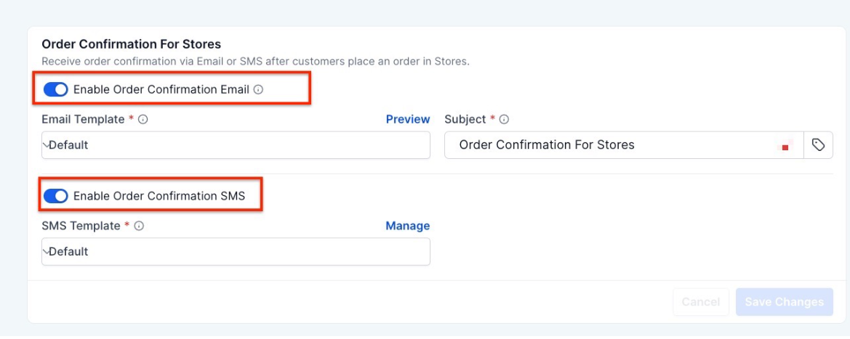This screenshot has height=339, width=850.
Task: Focus the Subject text input field
Action: click(x=611, y=145)
